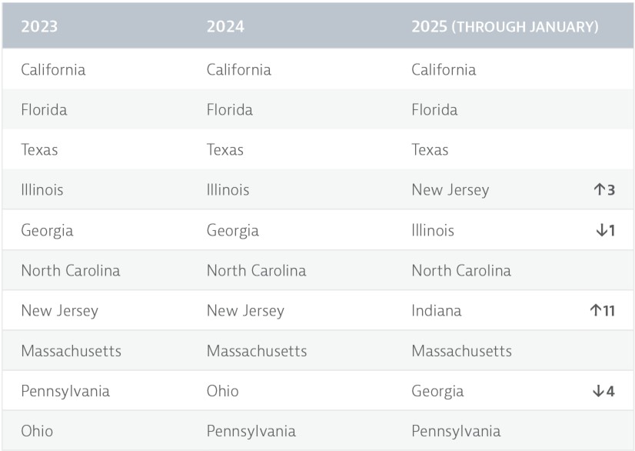635x451 pixels.
Task: Click Ohio in the 2023 column
Action: click(37, 431)
